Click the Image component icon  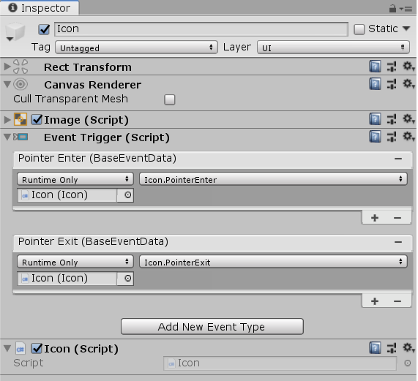click(x=20, y=119)
